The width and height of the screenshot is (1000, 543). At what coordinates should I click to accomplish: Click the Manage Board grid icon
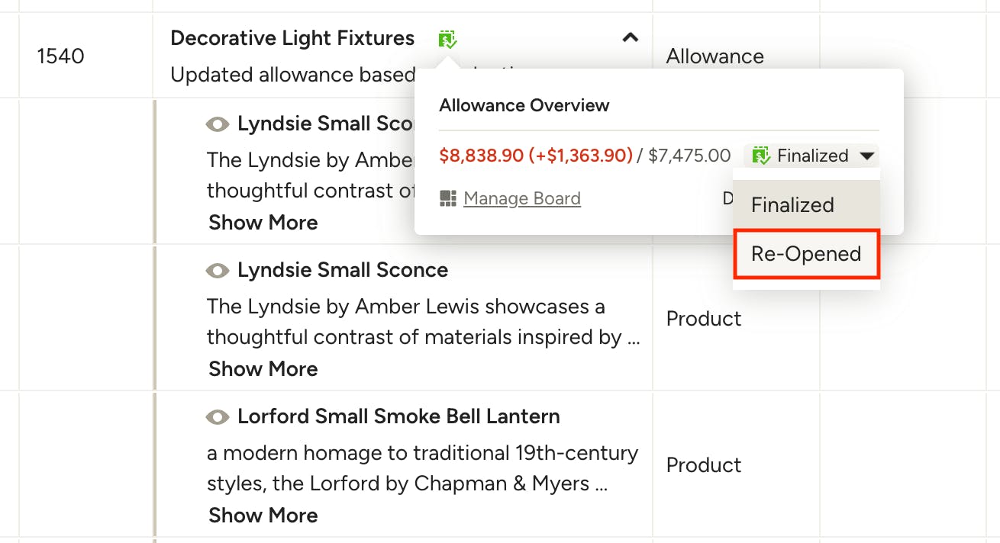(x=448, y=199)
